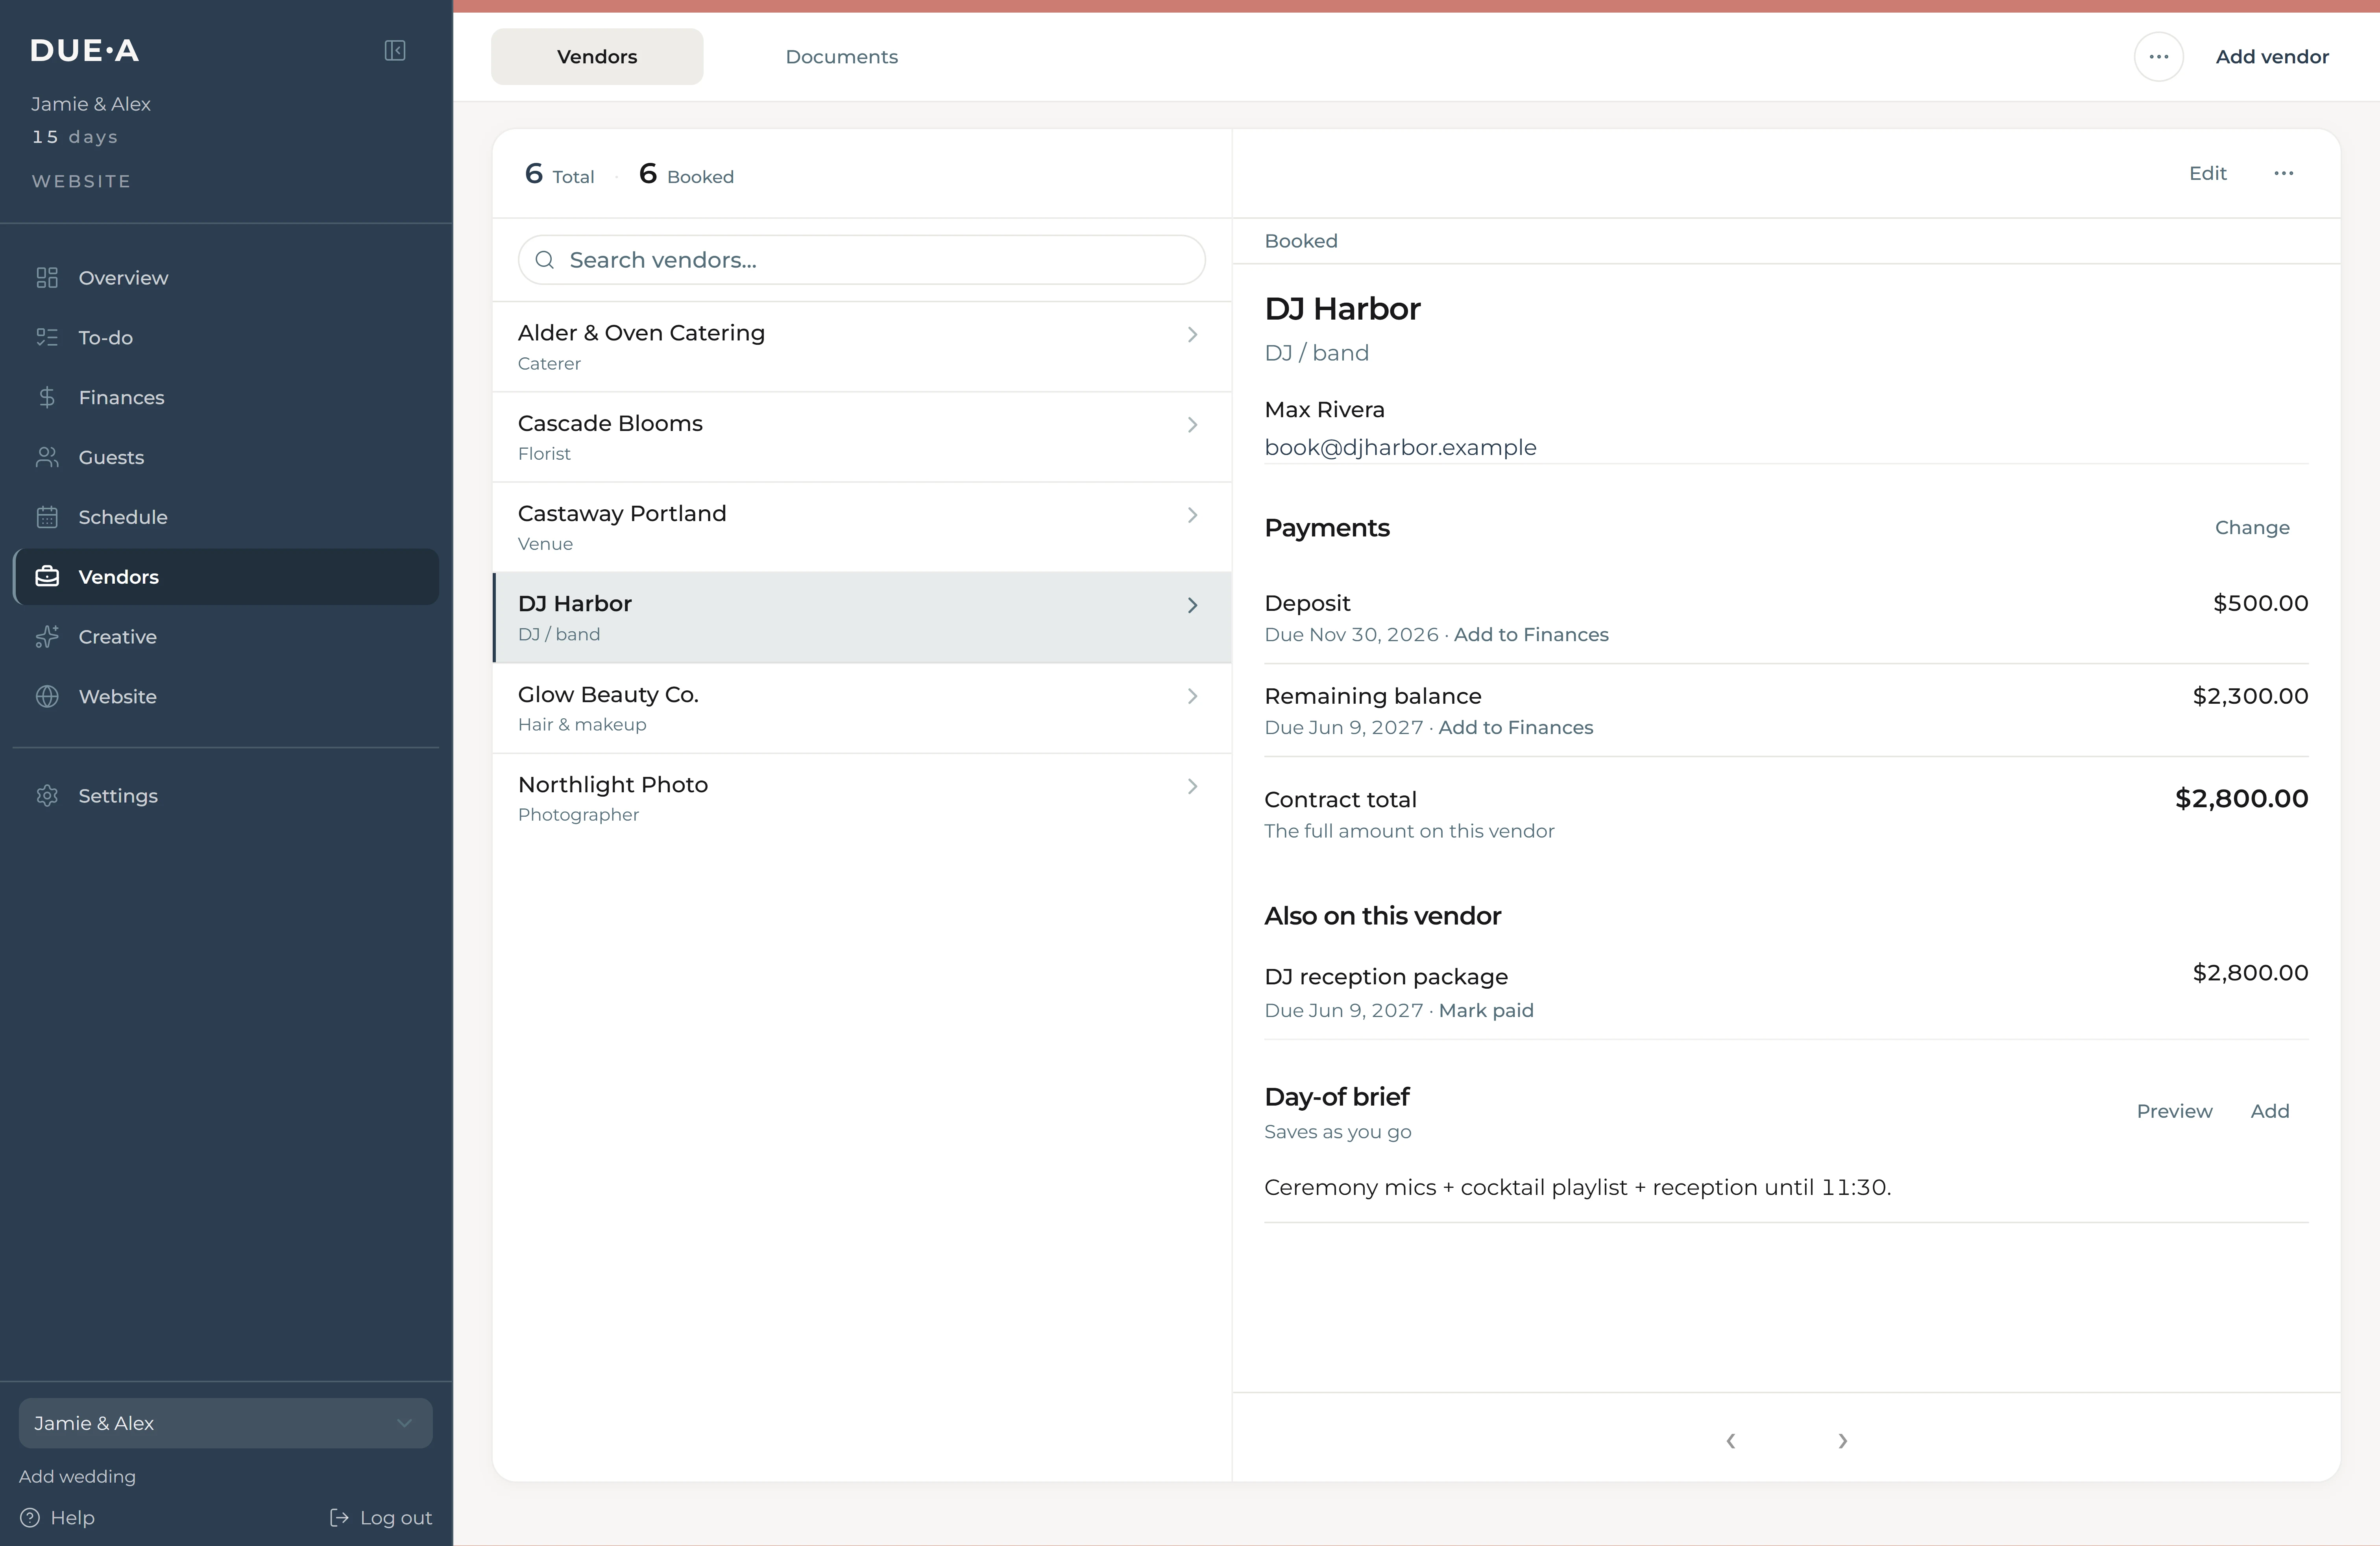Click the $2,800.00 contract total
Screen dimensions: 2380x1546
click(2242, 799)
